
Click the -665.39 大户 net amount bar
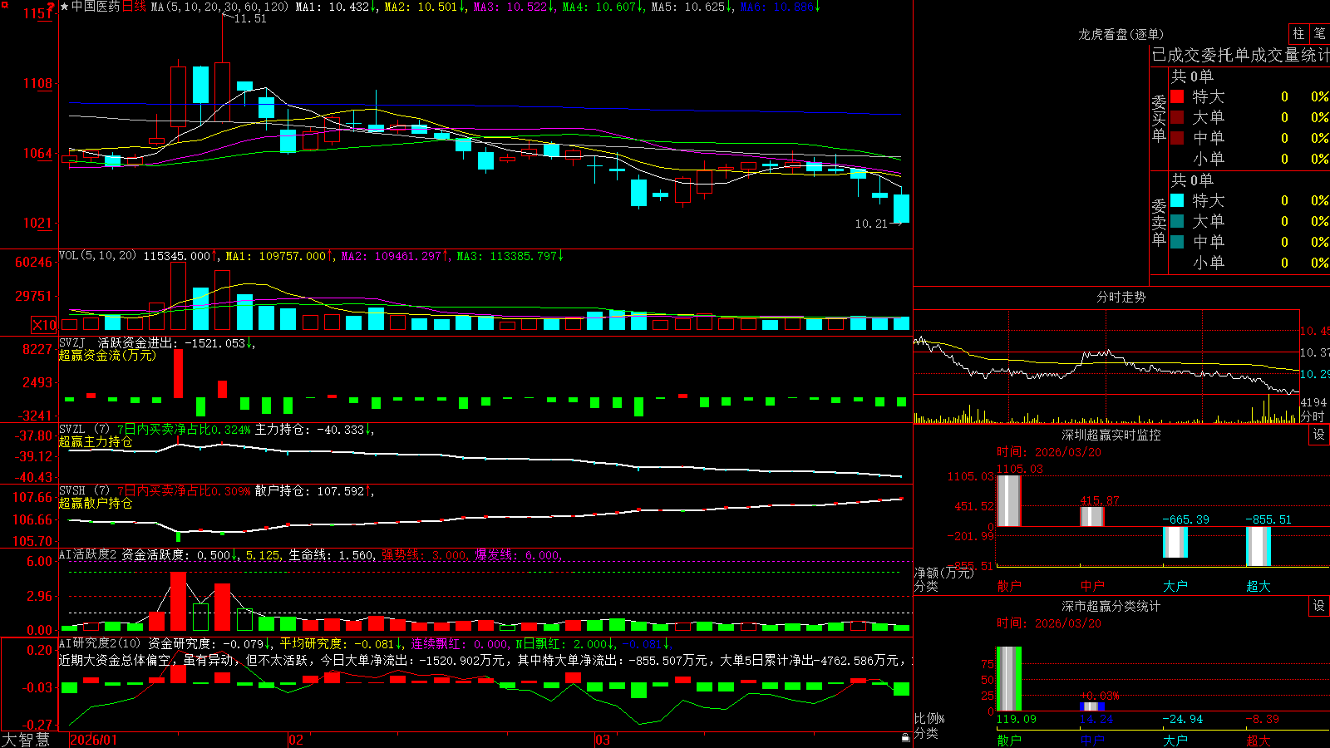pyautogui.click(x=1175, y=542)
